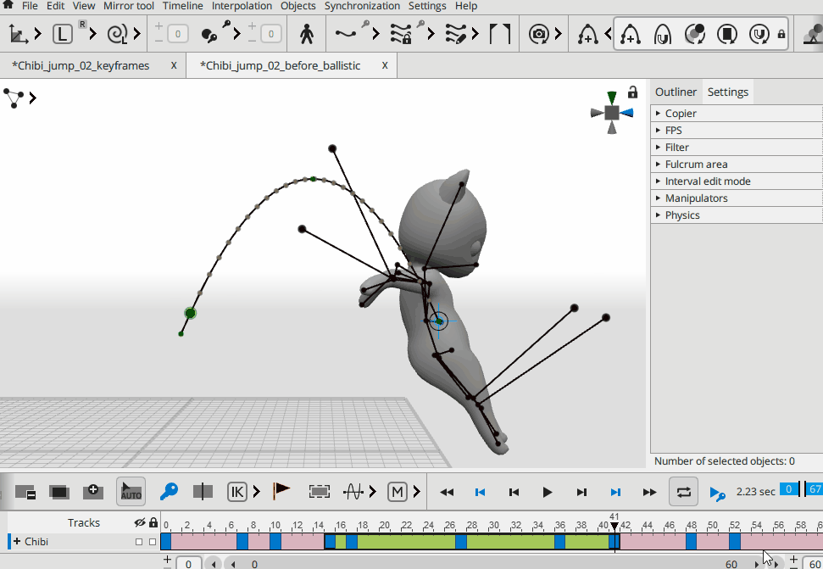823x569 pixels.
Task: Toggle visibility checkbox for Chibi track
Action: pos(139,542)
